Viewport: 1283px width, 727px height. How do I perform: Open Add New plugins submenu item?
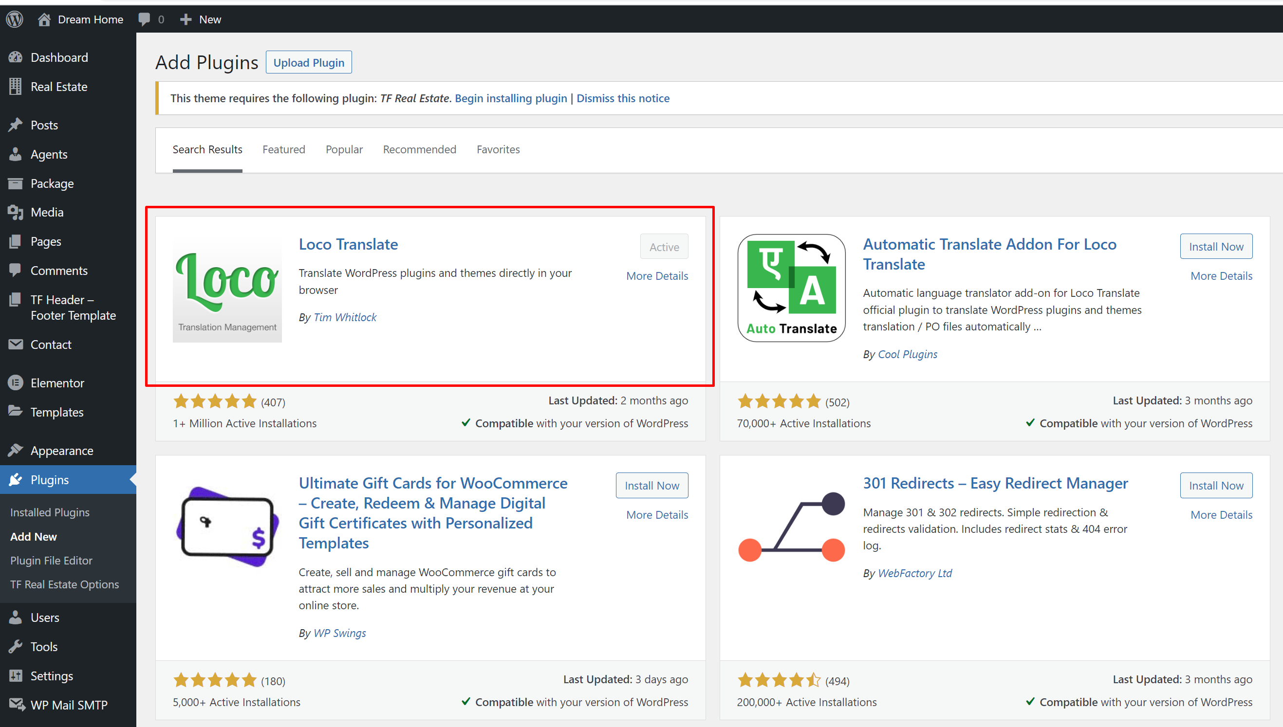34,536
